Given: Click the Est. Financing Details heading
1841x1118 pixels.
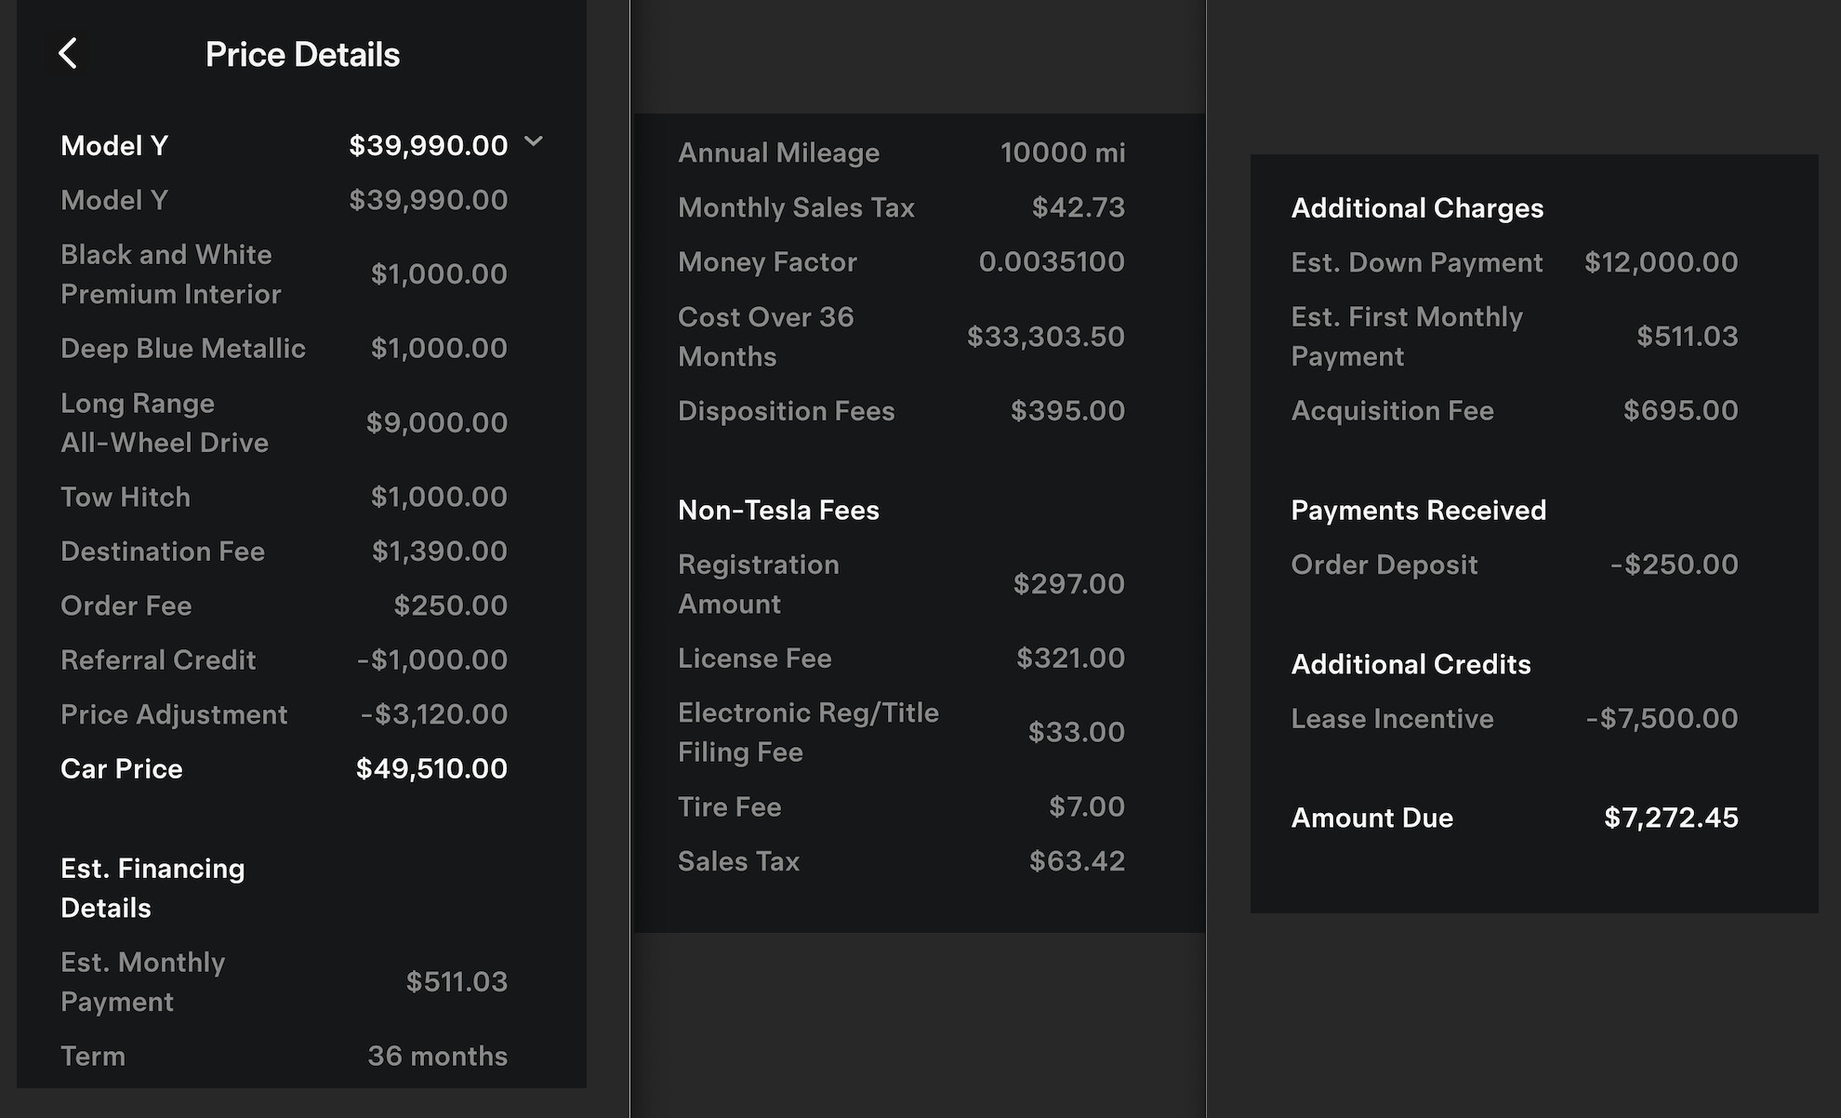Looking at the screenshot, I should pos(152,888).
